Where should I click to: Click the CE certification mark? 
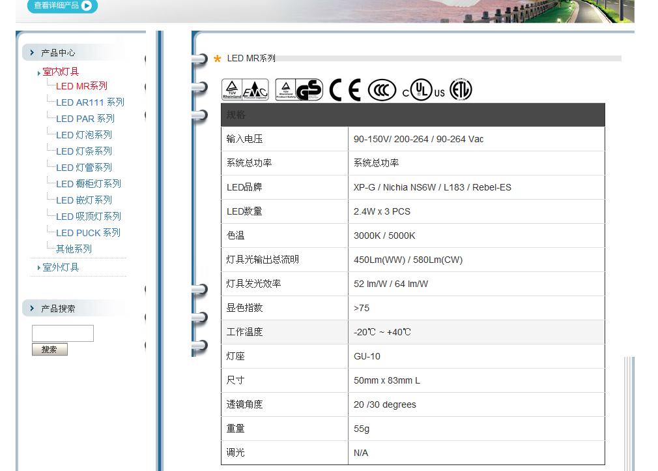pyautogui.click(x=345, y=90)
